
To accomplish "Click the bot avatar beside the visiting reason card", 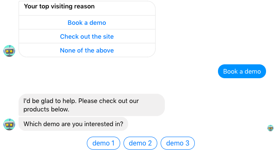I will coord(9,51).
